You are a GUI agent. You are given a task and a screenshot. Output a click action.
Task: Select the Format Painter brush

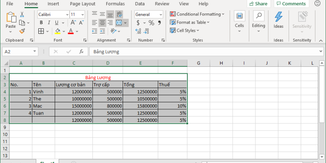tap(22, 31)
